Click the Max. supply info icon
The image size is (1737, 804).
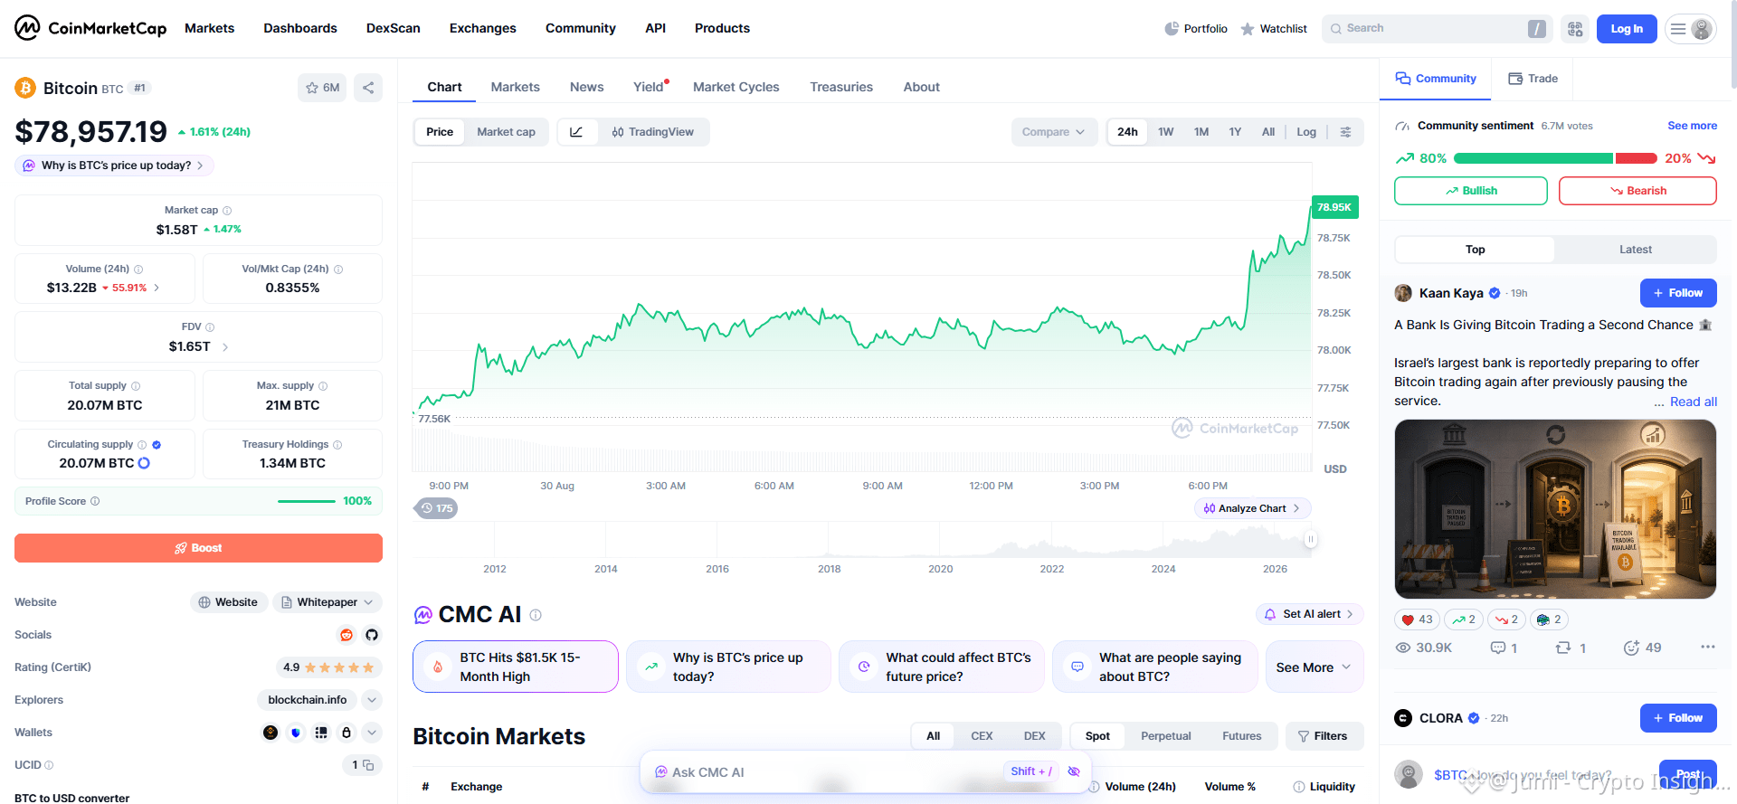tap(323, 386)
